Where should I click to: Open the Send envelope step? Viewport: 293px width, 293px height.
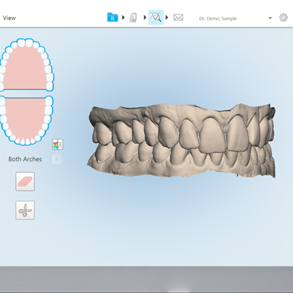coord(178,18)
